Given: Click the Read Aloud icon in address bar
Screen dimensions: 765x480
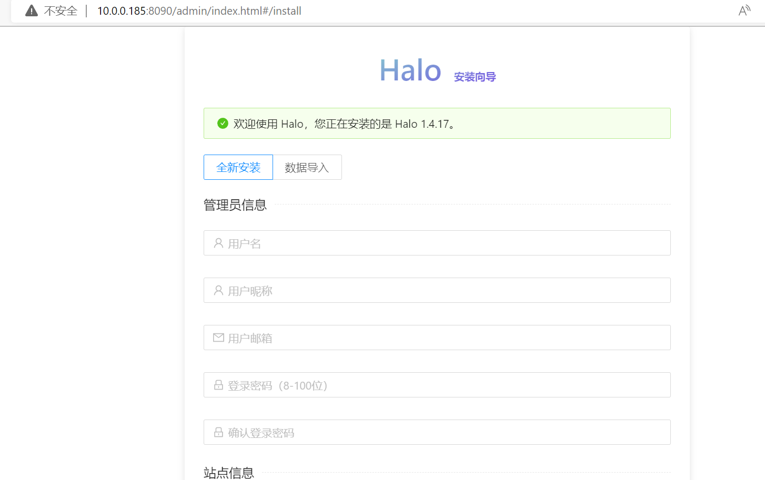Looking at the screenshot, I should point(744,11).
